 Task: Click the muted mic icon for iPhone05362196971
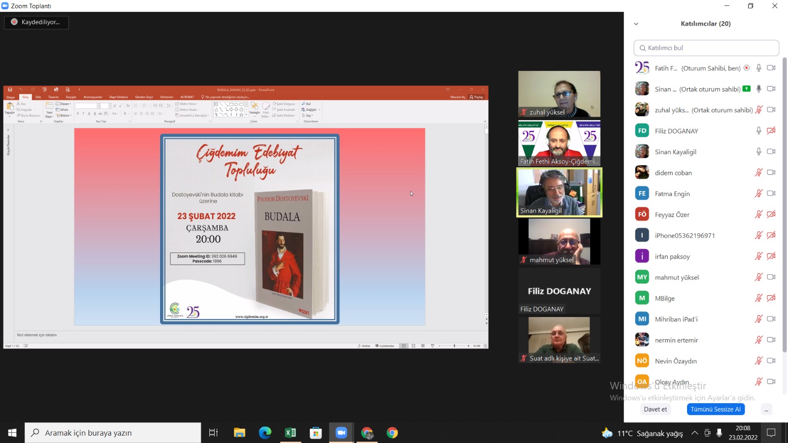click(759, 235)
